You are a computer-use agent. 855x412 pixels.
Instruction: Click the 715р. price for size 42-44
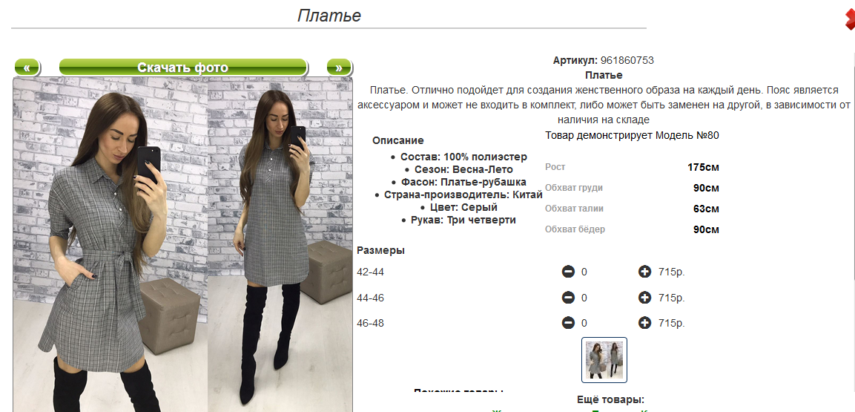click(x=672, y=272)
